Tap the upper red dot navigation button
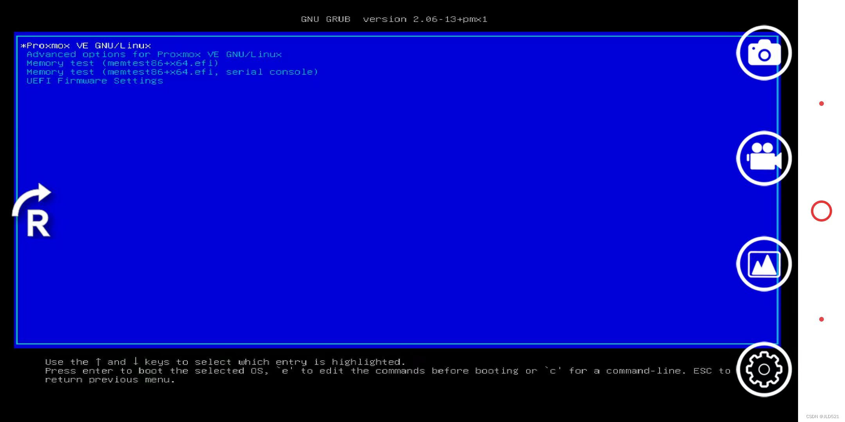845x422 pixels. (822, 104)
